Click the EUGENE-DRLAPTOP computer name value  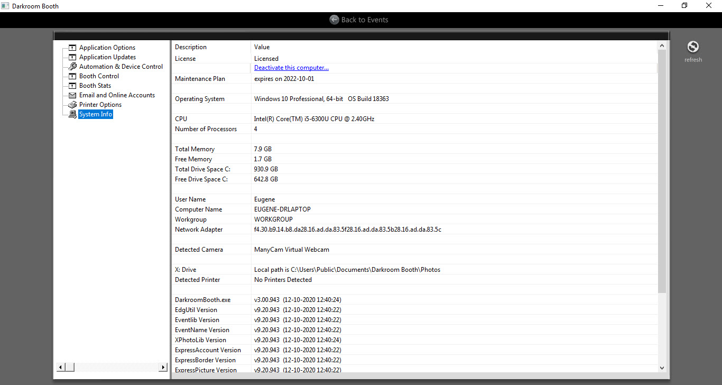tap(282, 209)
